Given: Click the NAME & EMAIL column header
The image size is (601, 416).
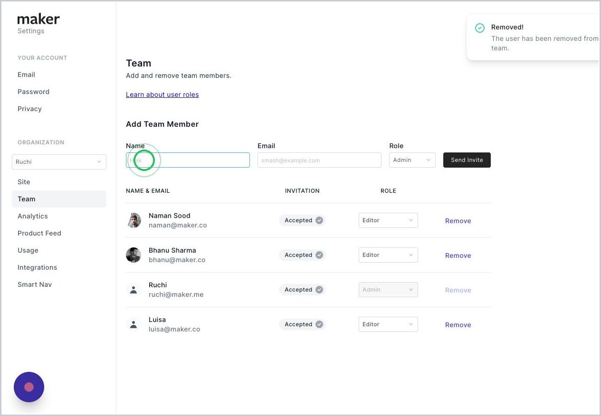Looking at the screenshot, I should point(148,191).
